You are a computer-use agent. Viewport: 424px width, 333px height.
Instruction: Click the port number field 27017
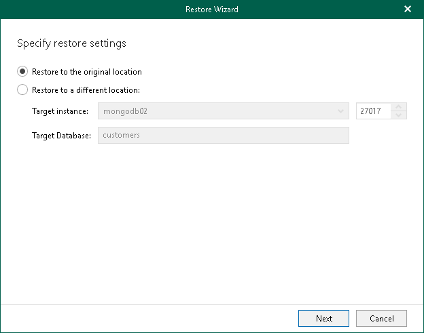coord(374,111)
